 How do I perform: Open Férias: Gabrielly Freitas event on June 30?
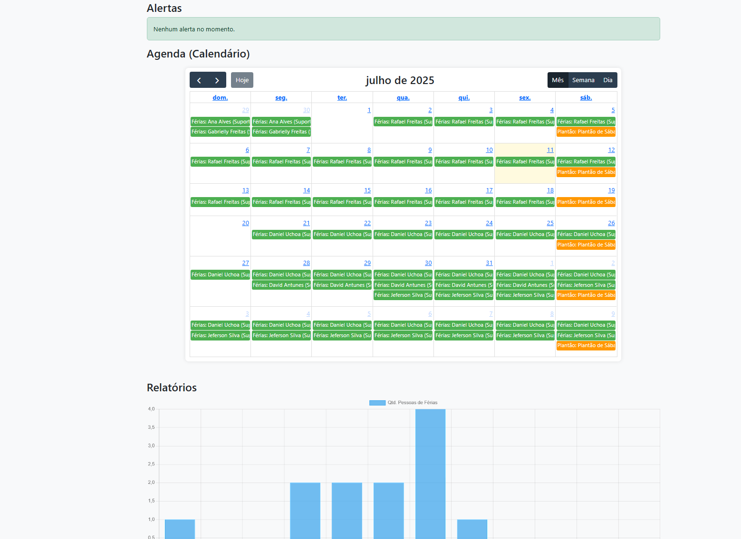[281, 132]
